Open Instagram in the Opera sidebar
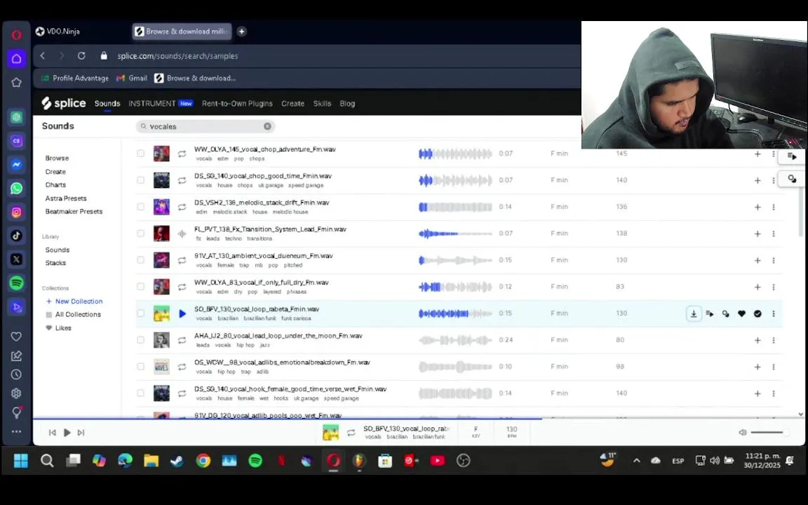 tap(17, 212)
